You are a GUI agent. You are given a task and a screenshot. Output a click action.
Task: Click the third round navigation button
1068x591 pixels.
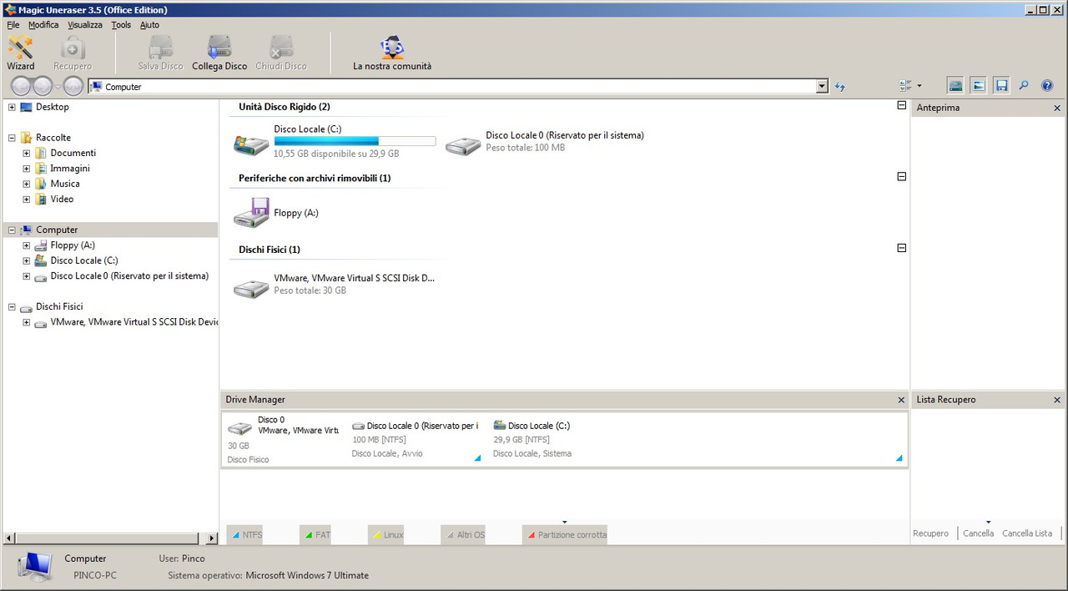(x=73, y=86)
